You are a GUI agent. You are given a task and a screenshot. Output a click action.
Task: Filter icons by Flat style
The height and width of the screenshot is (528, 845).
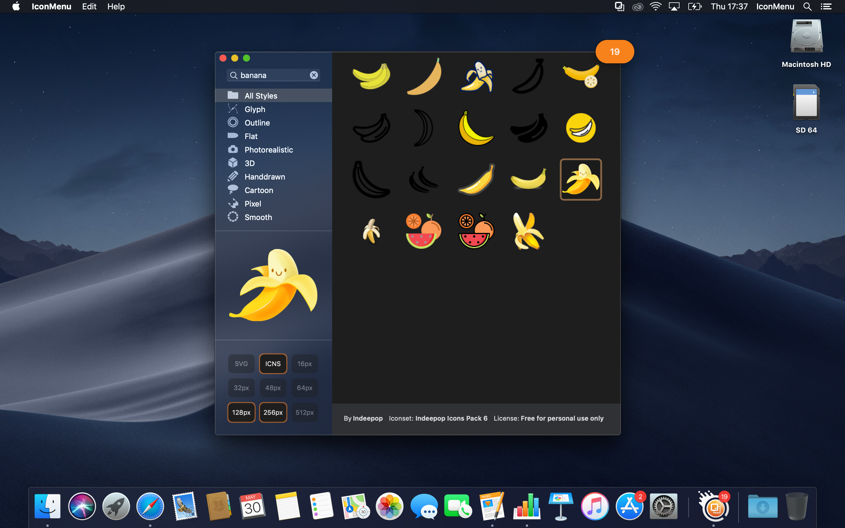click(x=273, y=136)
